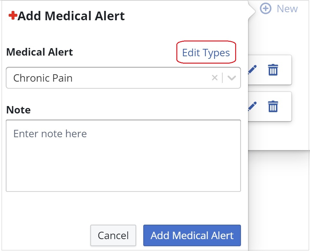This screenshot has height=251, width=310.
Task: Select the Medical Alert section label
Action: (x=39, y=52)
